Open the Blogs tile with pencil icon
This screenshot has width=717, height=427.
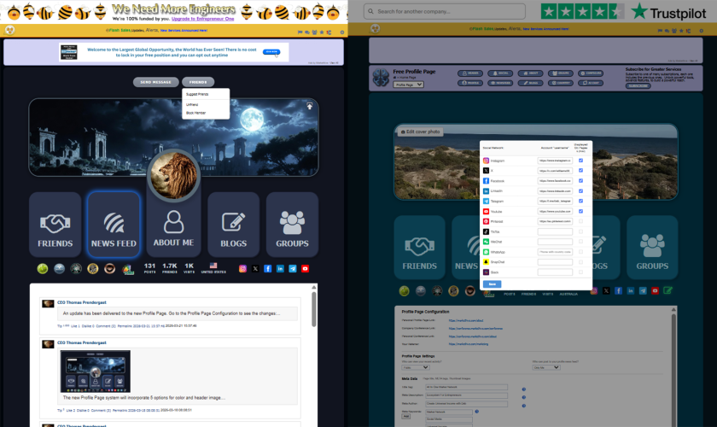[x=233, y=225]
